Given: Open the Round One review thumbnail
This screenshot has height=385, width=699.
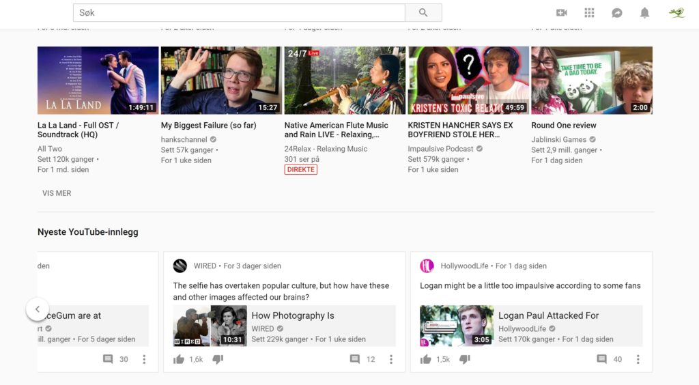Looking at the screenshot, I should [x=592, y=81].
